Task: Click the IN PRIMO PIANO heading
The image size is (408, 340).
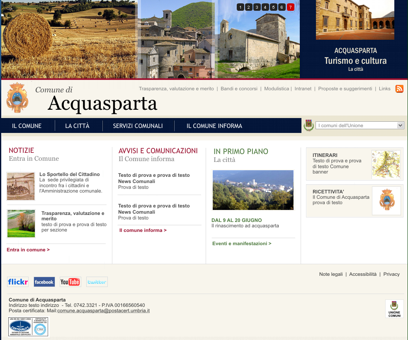Action: 240,151
